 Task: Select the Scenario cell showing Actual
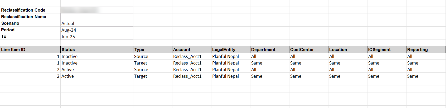click(97, 23)
